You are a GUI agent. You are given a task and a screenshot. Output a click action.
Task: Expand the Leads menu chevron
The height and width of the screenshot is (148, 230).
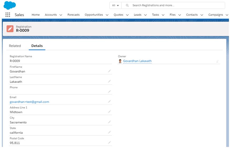pos(145,15)
